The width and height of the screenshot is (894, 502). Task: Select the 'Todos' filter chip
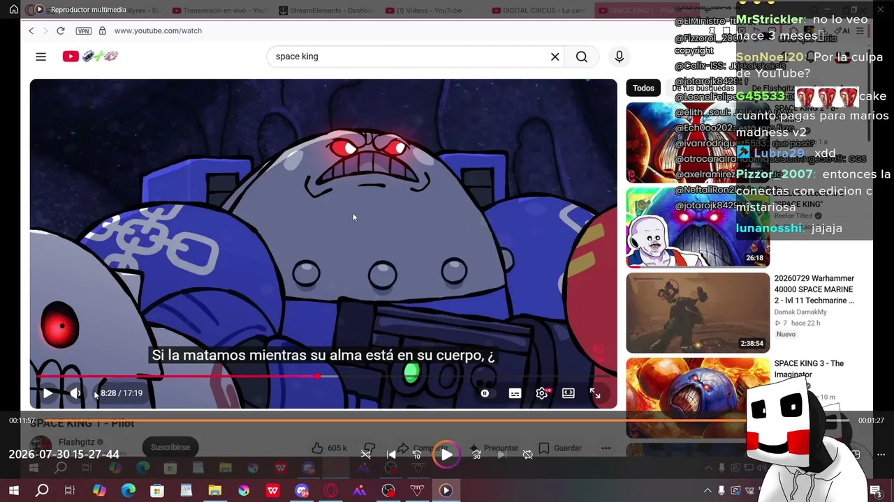643,88
